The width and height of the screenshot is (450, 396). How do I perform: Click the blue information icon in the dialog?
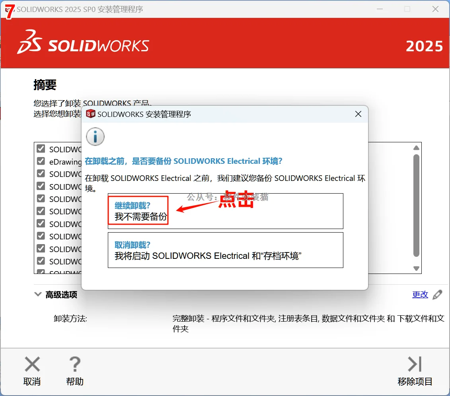(x=95, y=136)
